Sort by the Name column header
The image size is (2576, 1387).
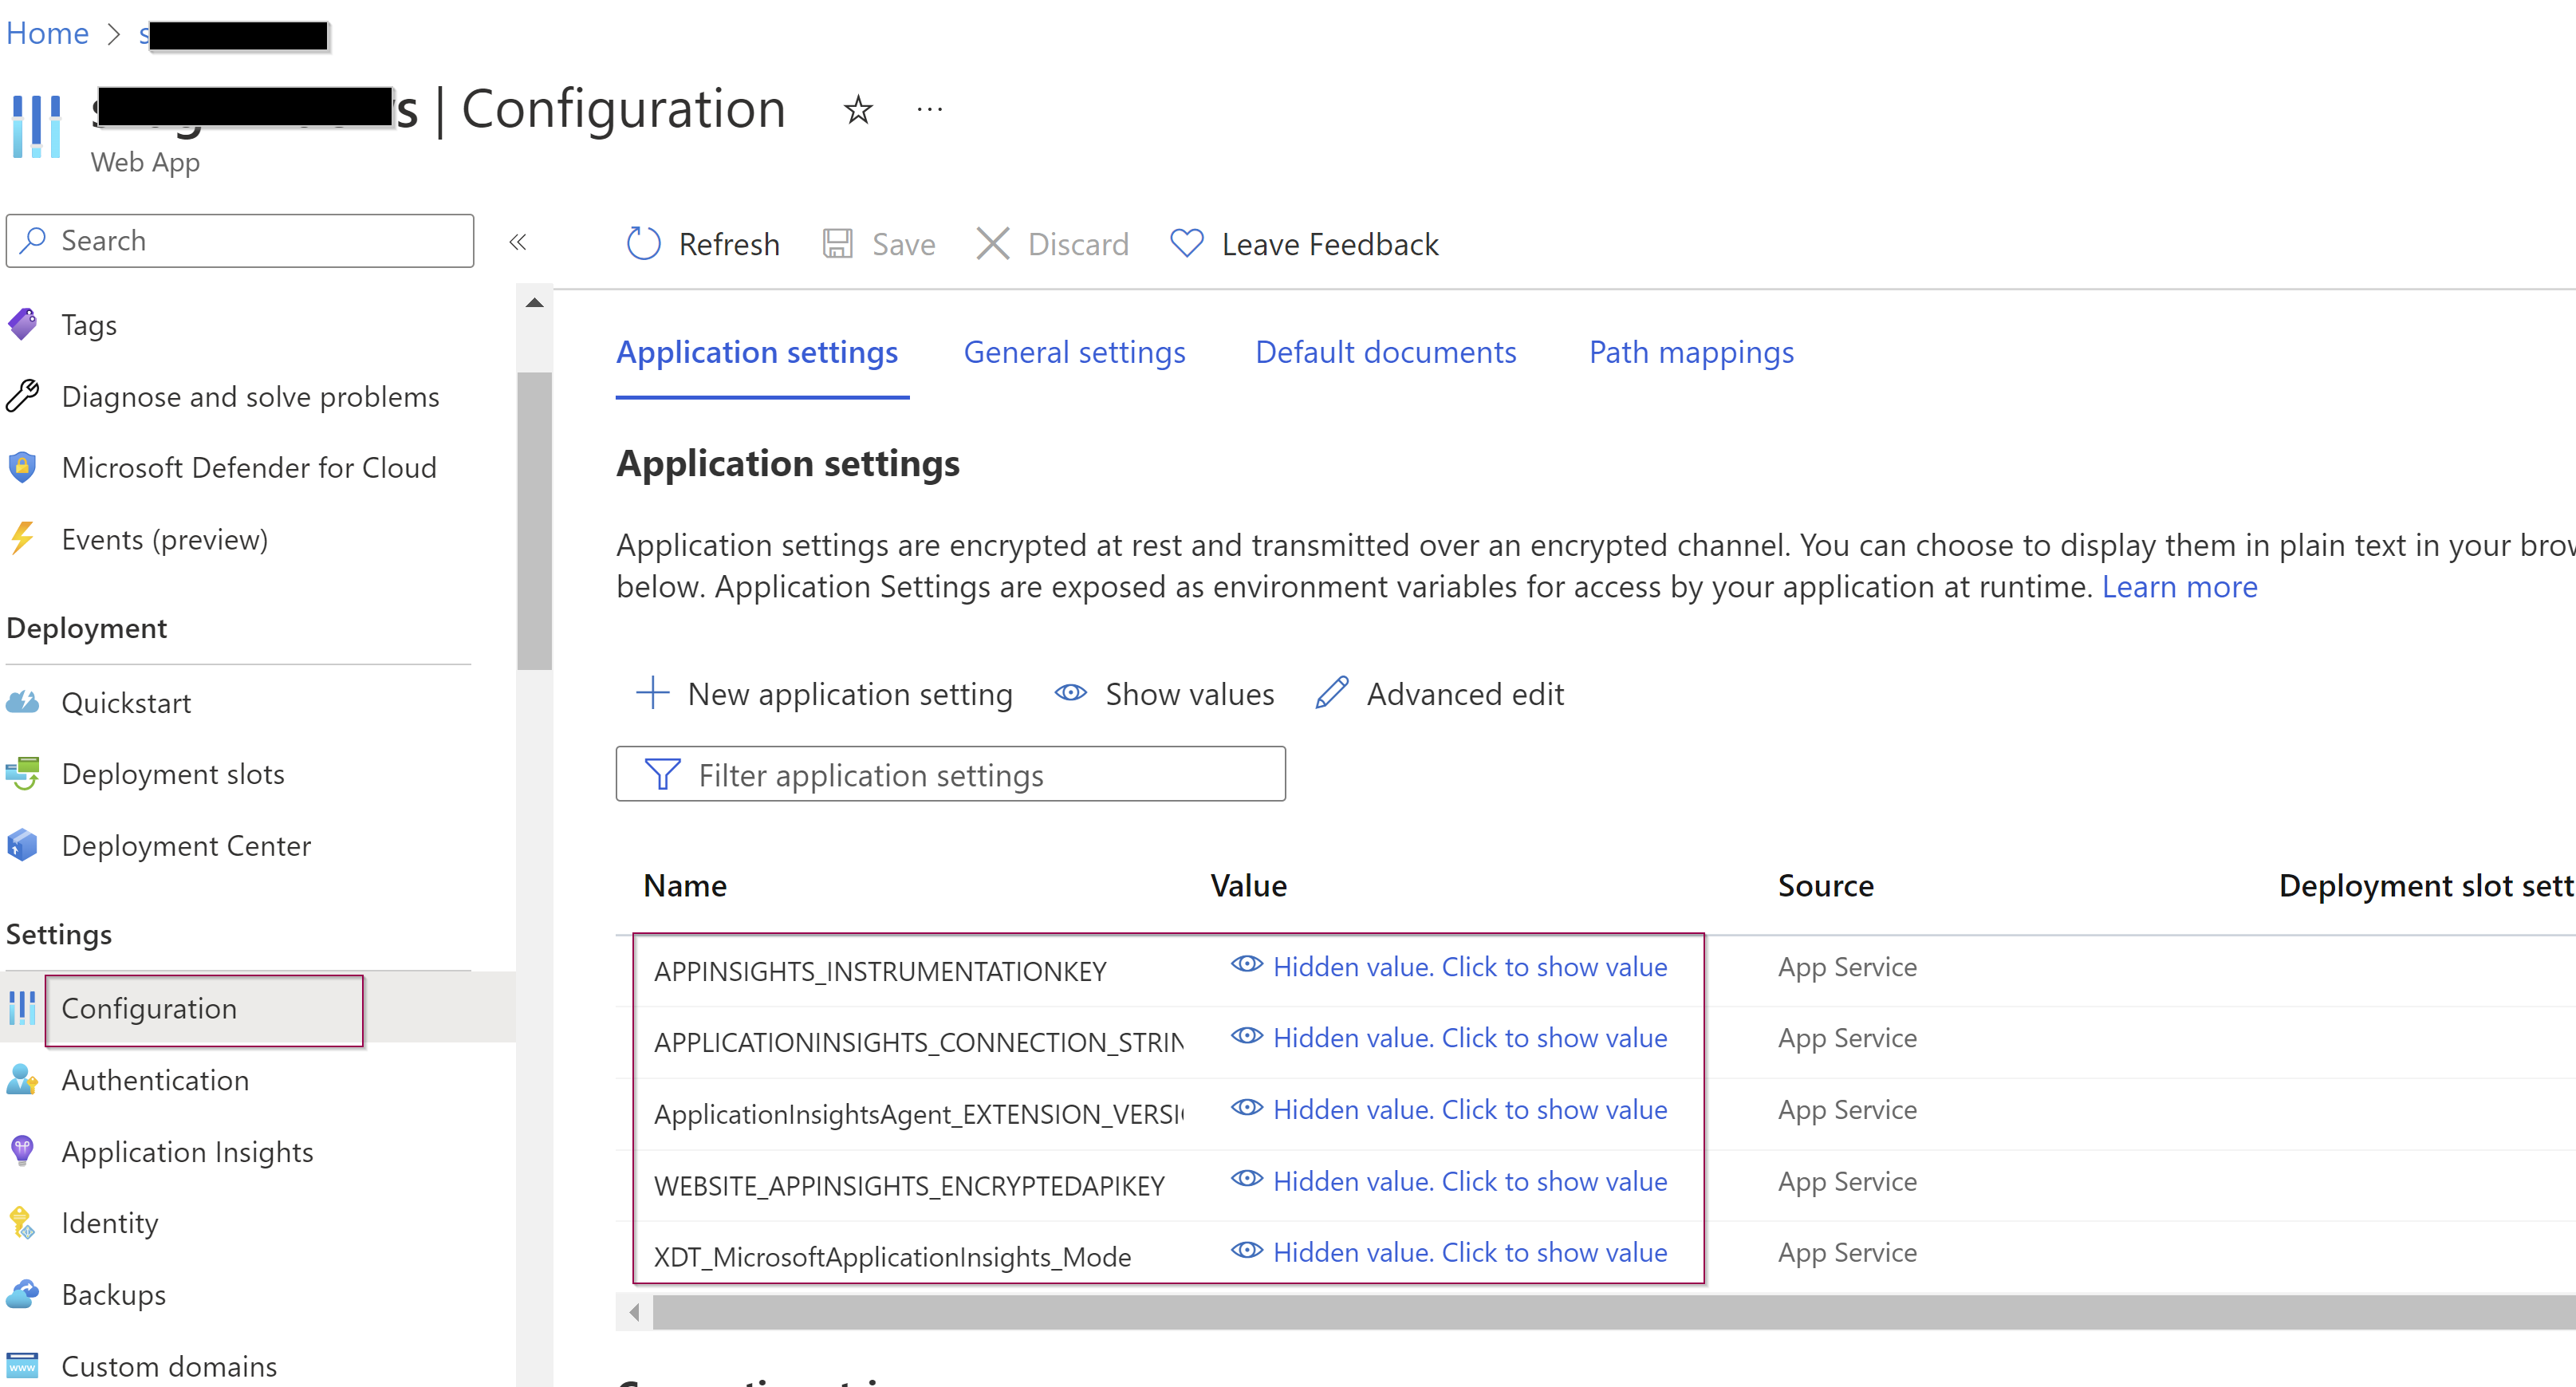click(x=685, y=886)
